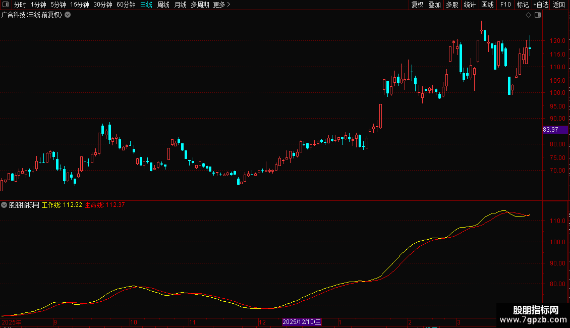Click the 标记 mark button
The height and width of the screenshot is (328, 570).
point(523,5)
